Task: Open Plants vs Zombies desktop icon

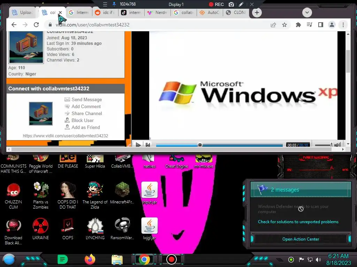Action: pyautogui.click(x=40, y=195)
